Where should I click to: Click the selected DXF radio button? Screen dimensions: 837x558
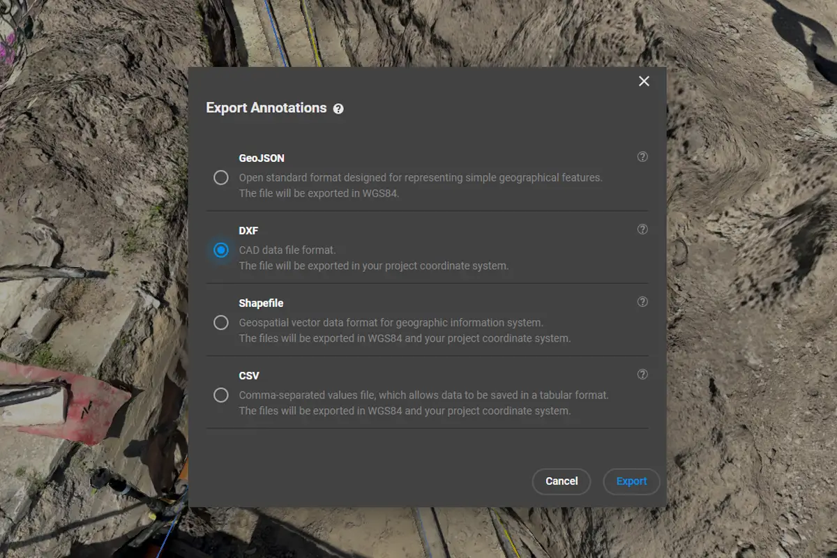(x=221, y=250)
